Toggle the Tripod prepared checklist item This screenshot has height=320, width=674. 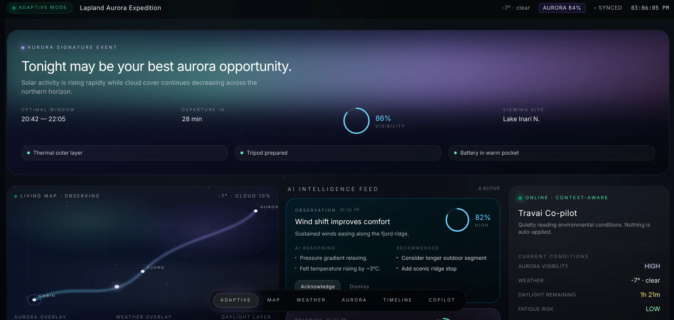coord(338,153)
